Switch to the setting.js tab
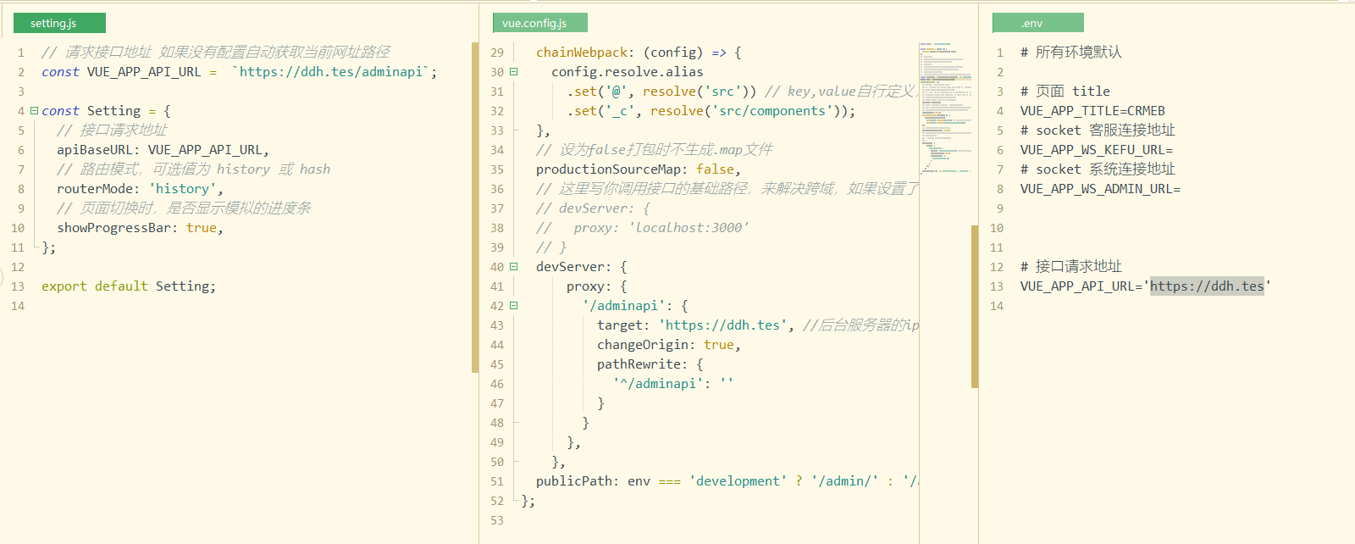The image size is (1355, 544). tap(59, 23)
